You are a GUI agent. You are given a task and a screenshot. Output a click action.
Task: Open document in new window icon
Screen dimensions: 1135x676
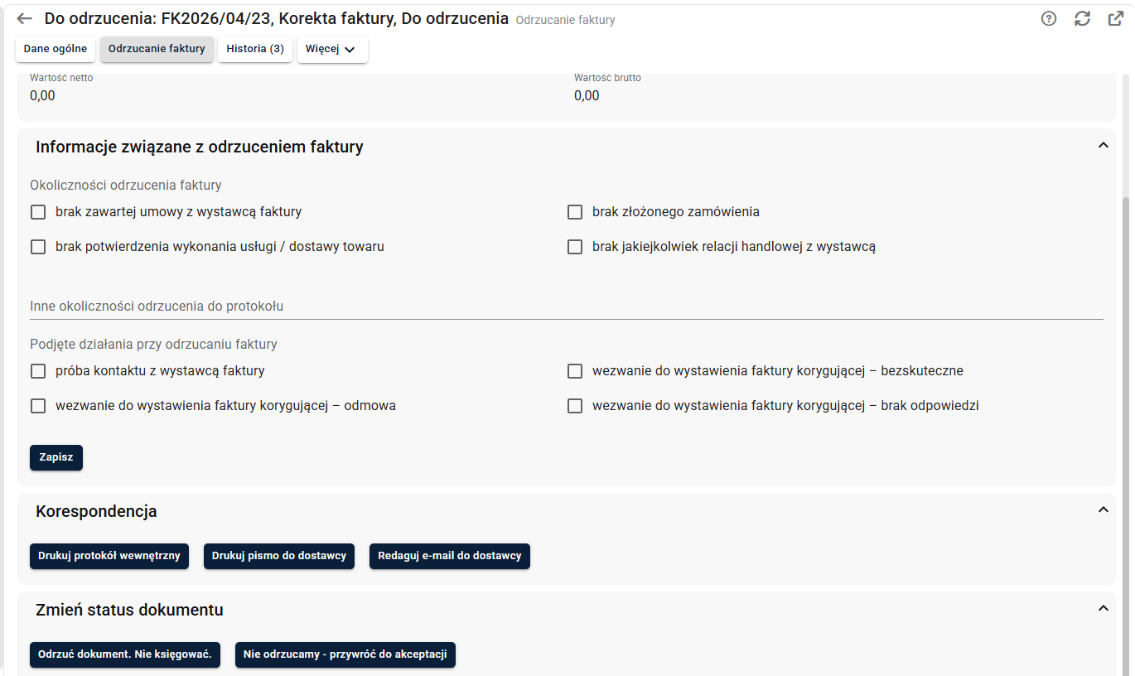tap(1115, 19)
